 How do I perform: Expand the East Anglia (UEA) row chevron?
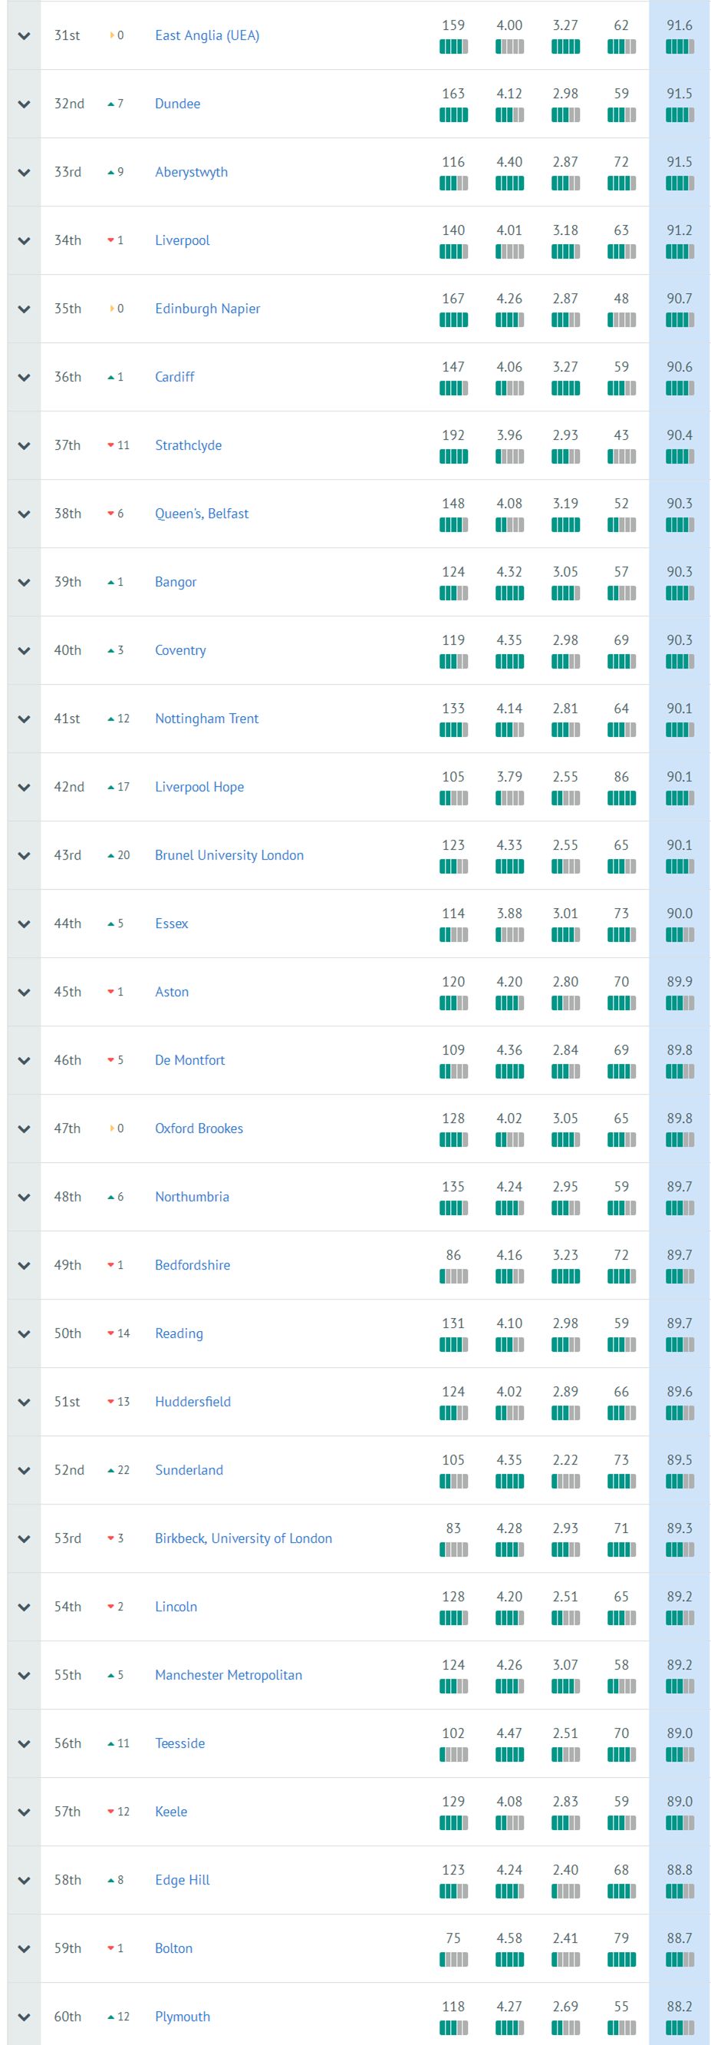[24, 36]
